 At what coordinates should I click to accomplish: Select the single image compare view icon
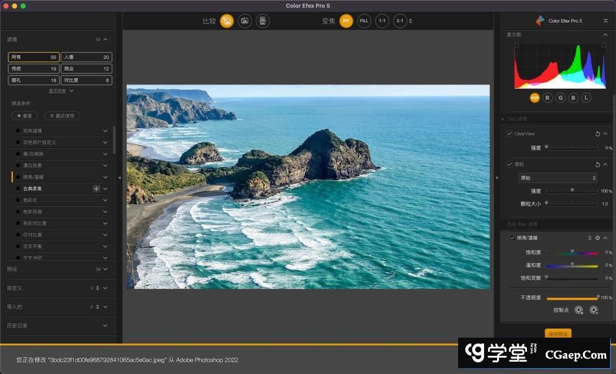click(227, 21)
